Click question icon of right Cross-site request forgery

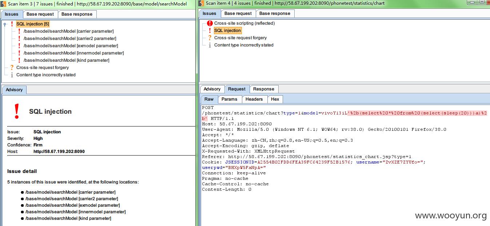pos(210,38)
